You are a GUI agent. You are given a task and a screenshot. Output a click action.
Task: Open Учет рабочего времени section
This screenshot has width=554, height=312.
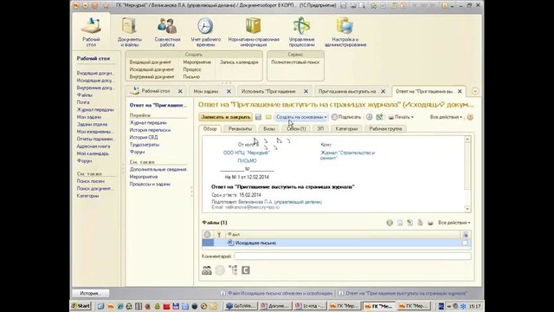pos(206,32)
